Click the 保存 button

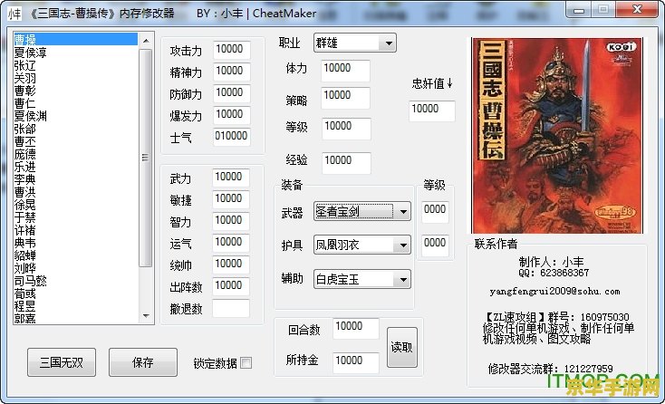pyautogui.click(x=143, y=362)
